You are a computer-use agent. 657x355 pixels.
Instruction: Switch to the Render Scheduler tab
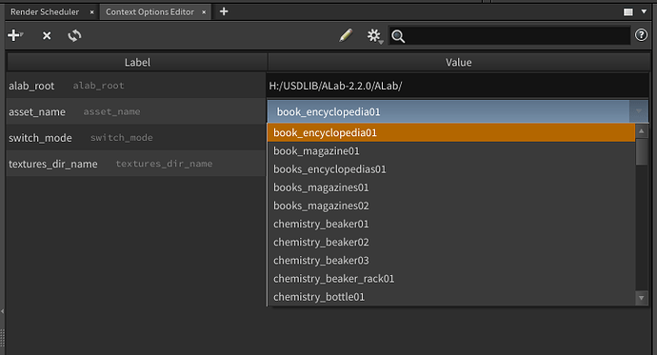pyautogui.click(x=45, y=11)
